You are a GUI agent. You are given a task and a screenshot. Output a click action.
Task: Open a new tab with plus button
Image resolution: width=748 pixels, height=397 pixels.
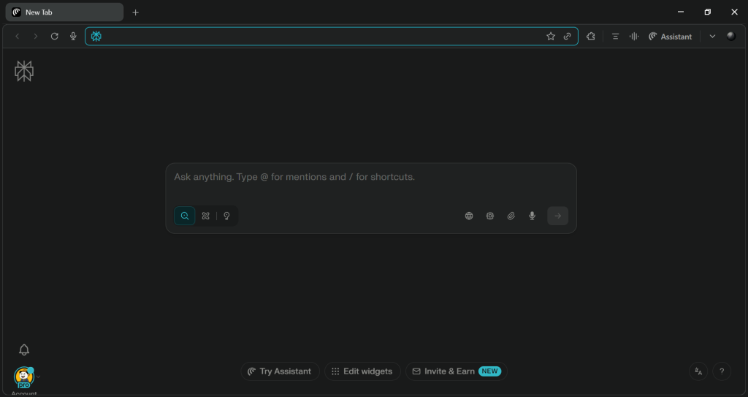point(135,12)
